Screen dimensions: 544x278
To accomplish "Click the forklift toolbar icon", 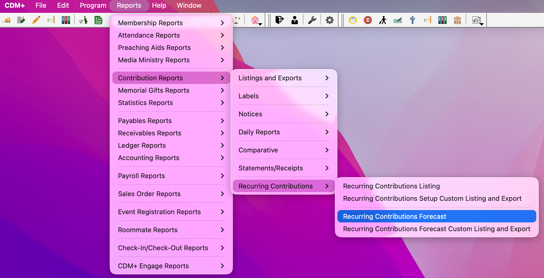I will point(6,20).
